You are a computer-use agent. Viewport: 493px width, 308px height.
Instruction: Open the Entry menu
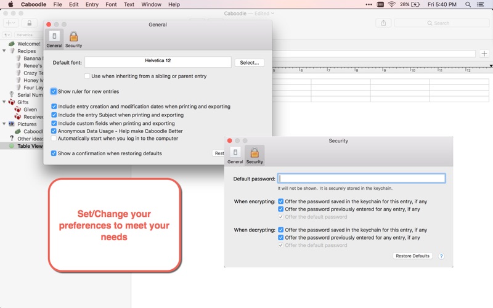(92, 4)
